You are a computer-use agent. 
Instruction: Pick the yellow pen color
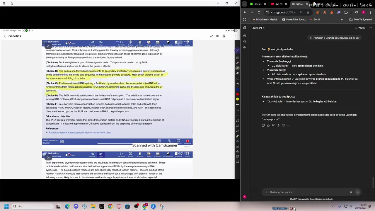pos(238,99)
